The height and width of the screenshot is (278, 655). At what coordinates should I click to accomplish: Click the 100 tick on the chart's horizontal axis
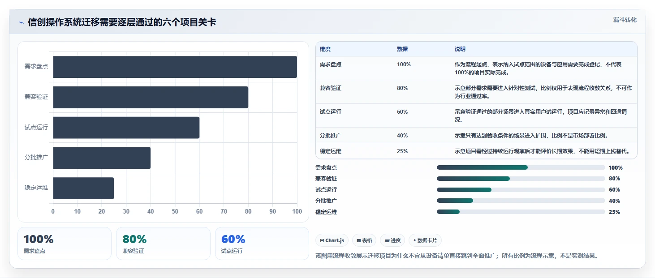[297, 211]
